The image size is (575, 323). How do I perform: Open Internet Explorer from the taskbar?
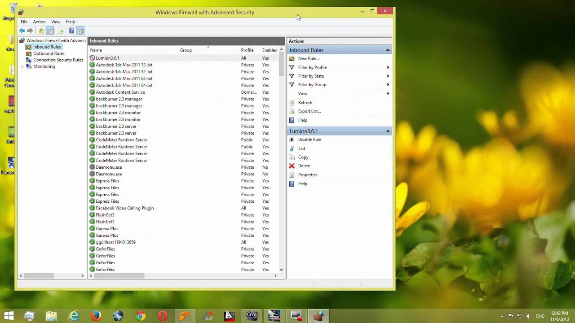(x=74, y=316)
